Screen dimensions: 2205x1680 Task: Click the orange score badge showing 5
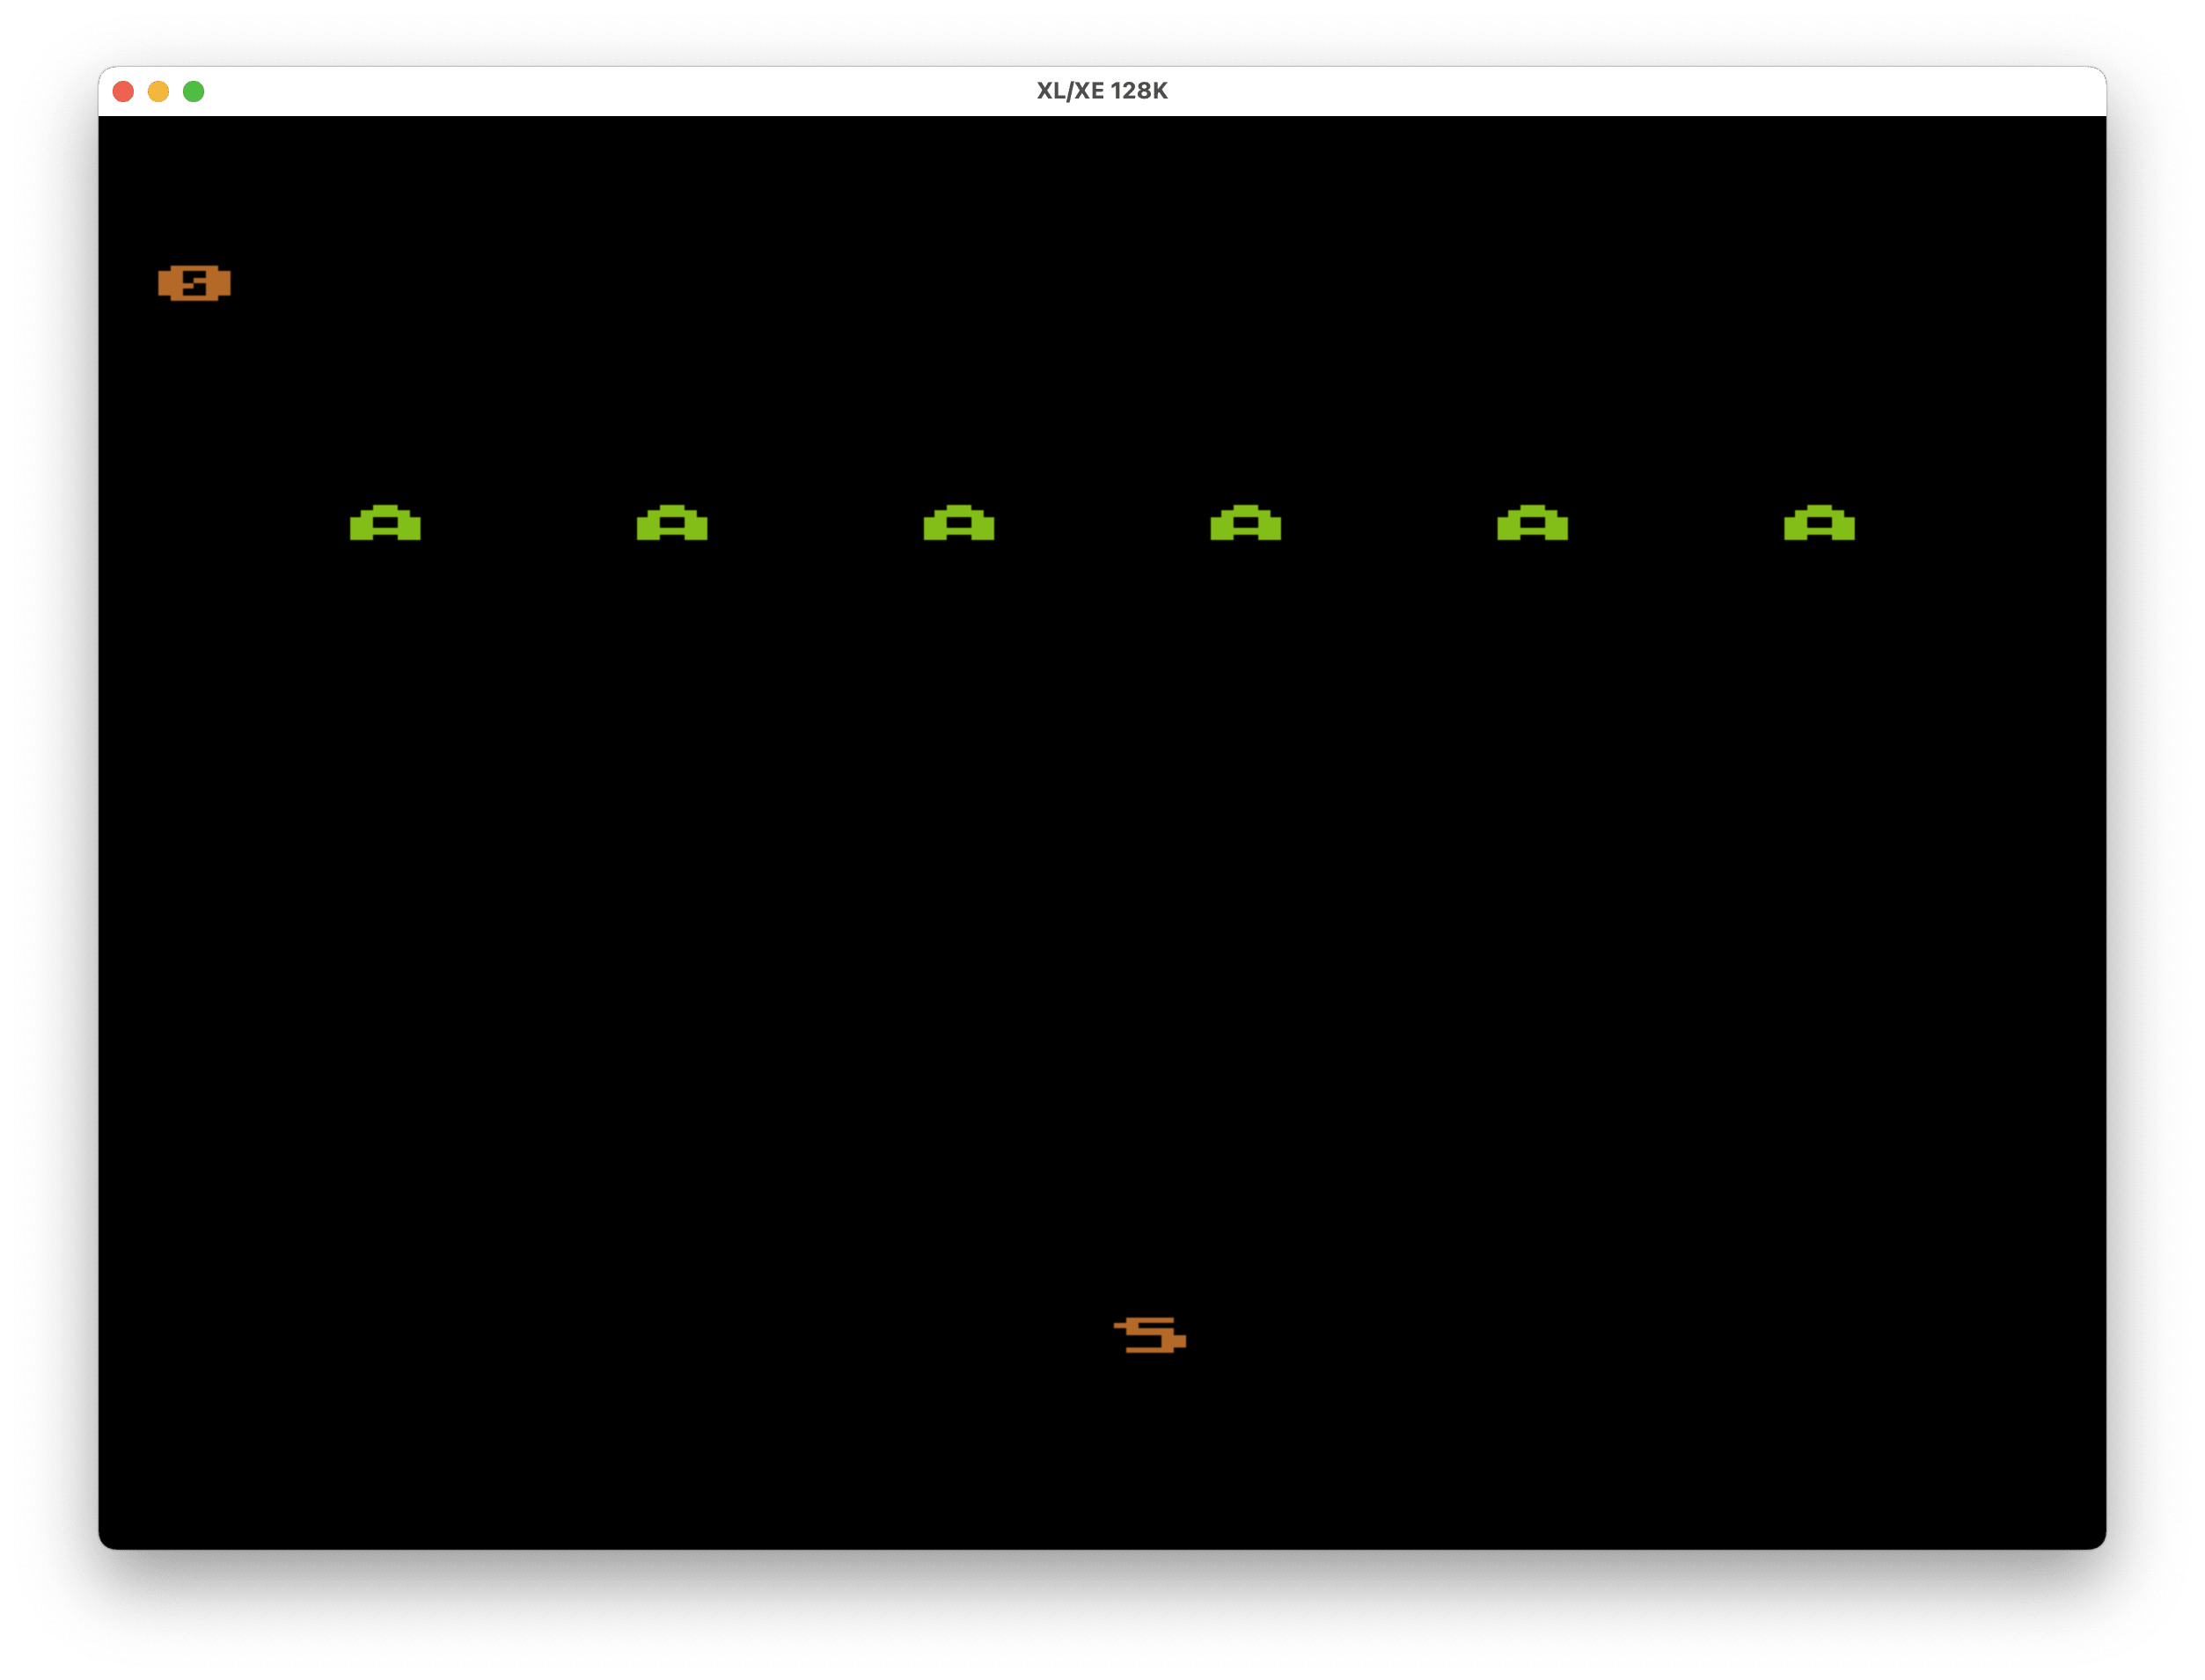194,283
